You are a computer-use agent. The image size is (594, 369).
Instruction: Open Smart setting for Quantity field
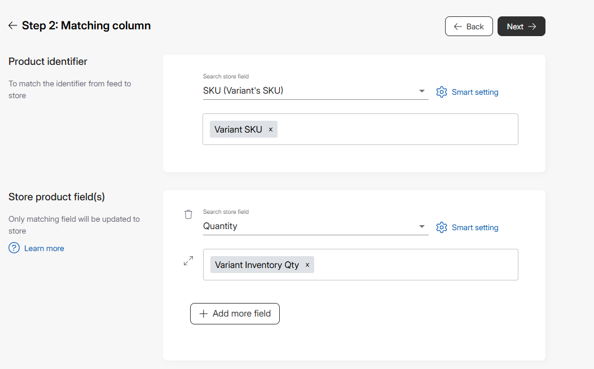[475, 227]
